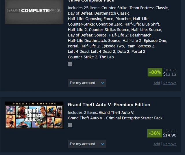
Task: Remove Grand Theft Auto V from cart
Action: click(170, 144)
